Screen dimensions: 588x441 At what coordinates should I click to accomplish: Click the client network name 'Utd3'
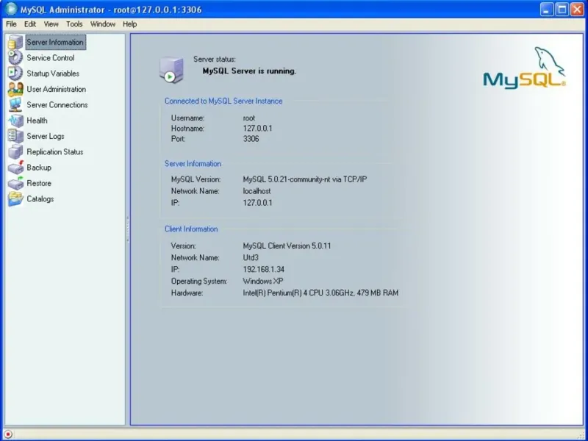251,258
